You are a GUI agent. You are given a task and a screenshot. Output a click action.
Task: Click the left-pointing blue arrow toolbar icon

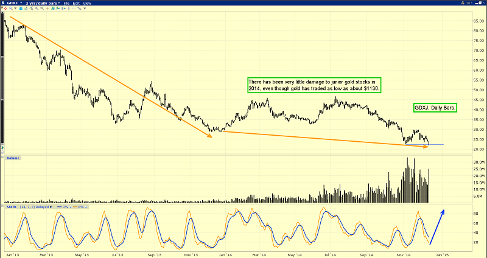click(58, 9)
